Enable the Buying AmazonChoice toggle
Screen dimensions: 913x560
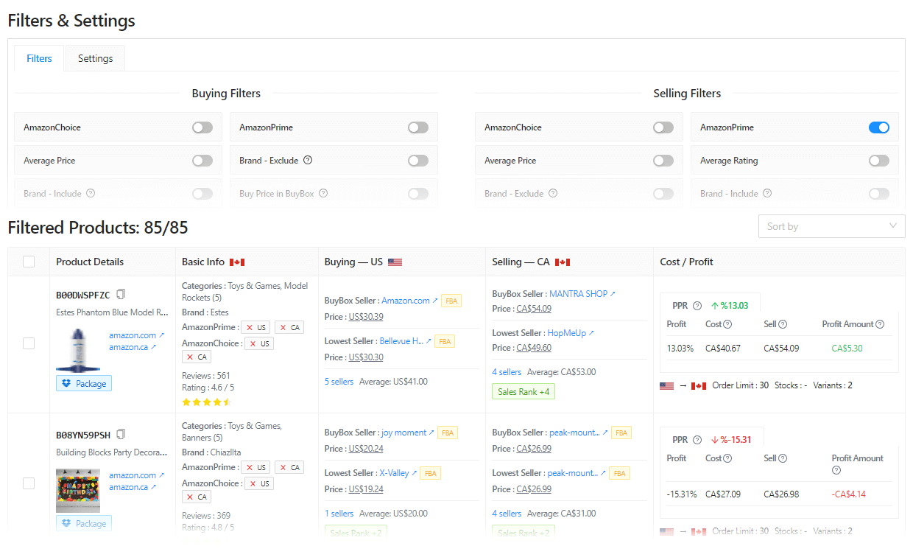[202, 127]
